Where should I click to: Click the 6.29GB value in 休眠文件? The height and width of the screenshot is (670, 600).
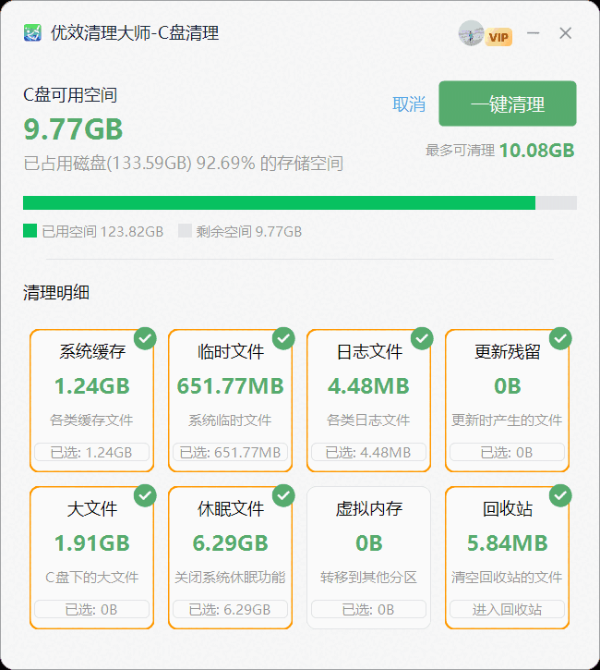pyautogui.click(x=230, y=543)
